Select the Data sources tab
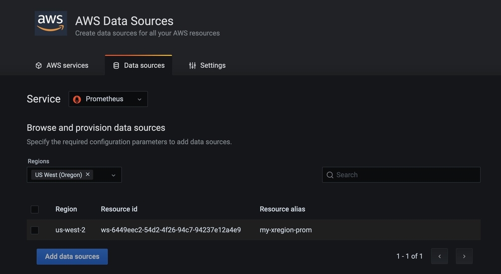 click(x=139, y=65)
